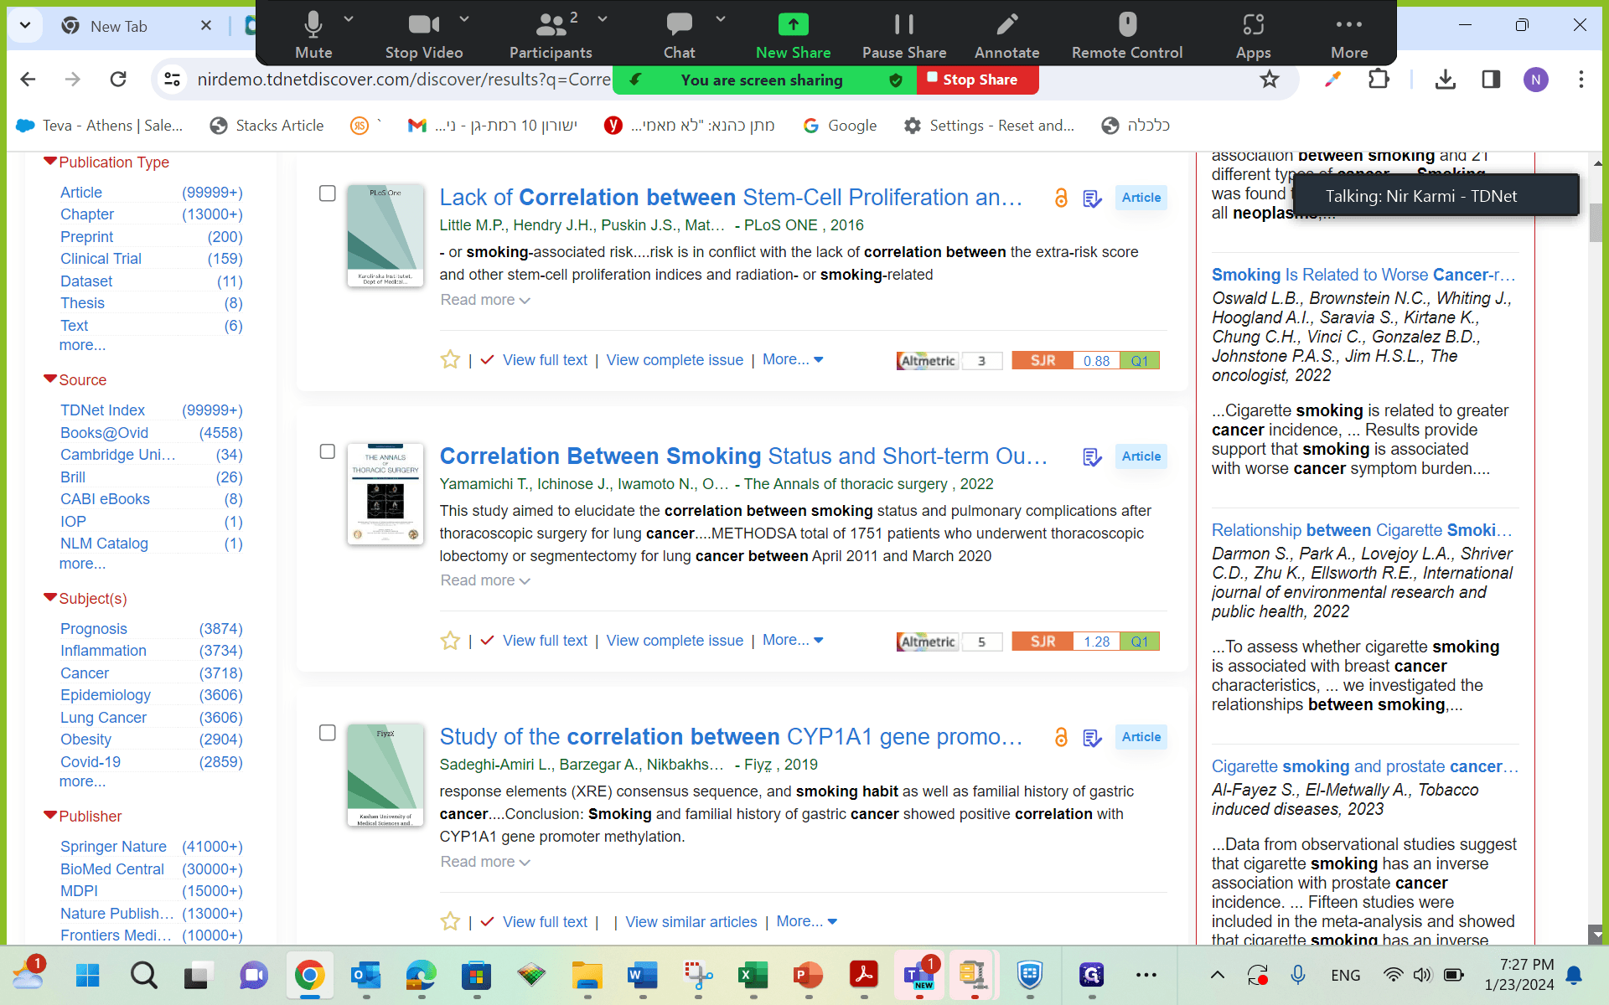
Task: Collapse the Publisher facet
Action: pos(50,815)
